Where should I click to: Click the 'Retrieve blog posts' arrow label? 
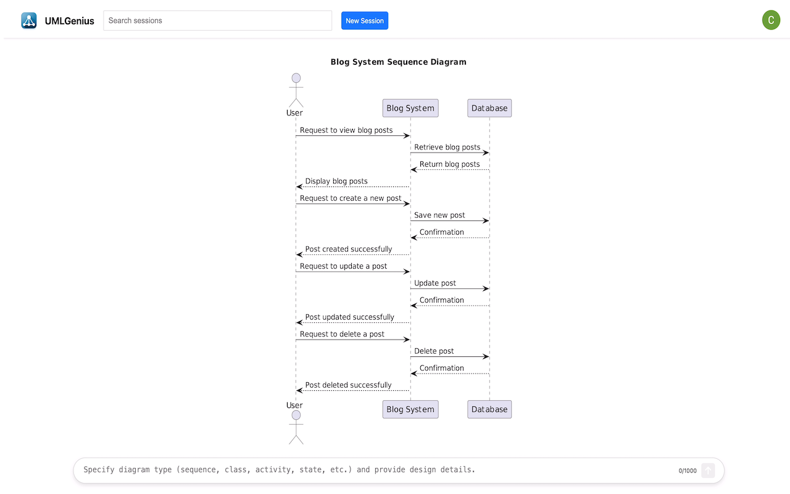tap(447, 148)
